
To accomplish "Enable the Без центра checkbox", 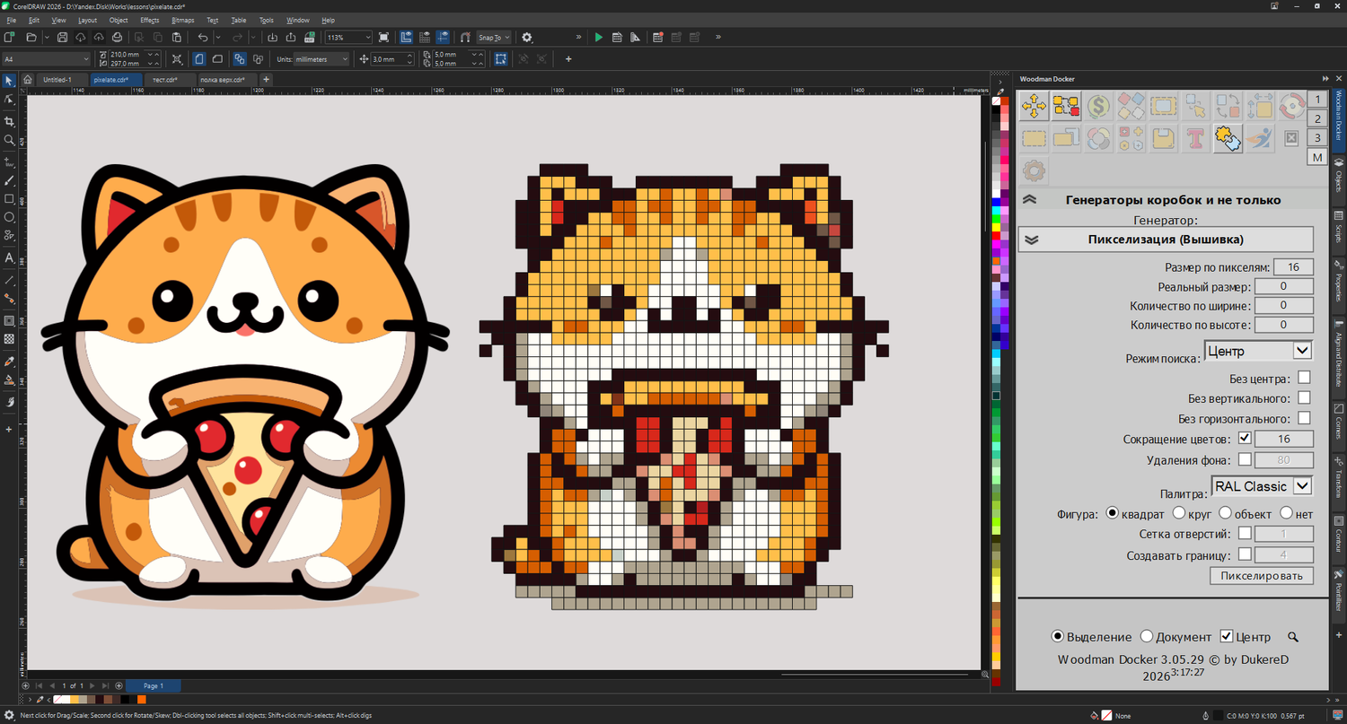I will pos(1304,378).
